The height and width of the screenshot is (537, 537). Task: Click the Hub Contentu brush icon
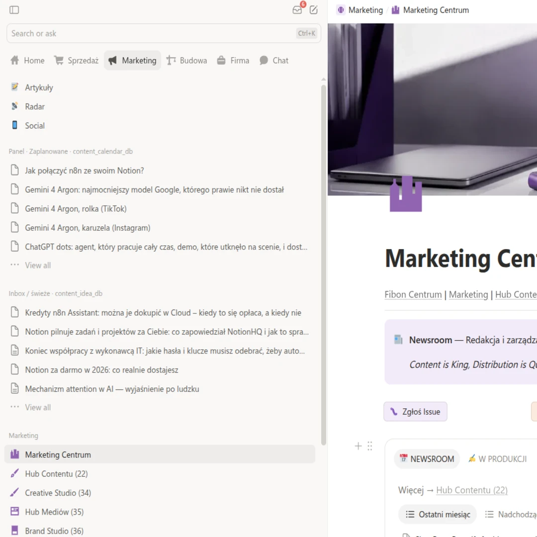pyautogui.click(x=14, y=473)
